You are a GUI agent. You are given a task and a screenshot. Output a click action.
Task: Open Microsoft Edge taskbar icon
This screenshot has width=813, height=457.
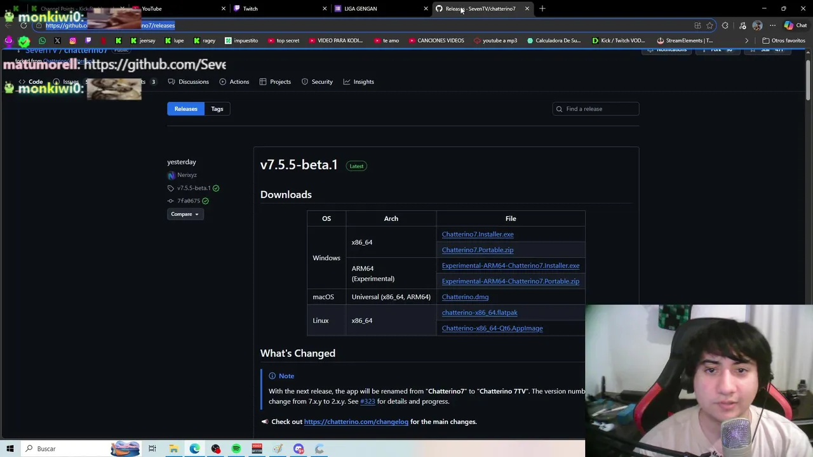(x=194, y=449)
